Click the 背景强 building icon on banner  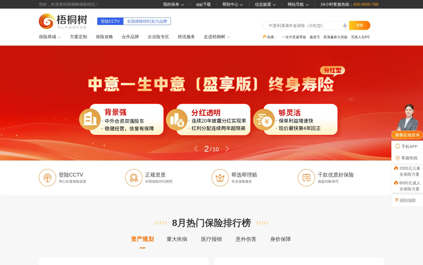pos(90,119)
